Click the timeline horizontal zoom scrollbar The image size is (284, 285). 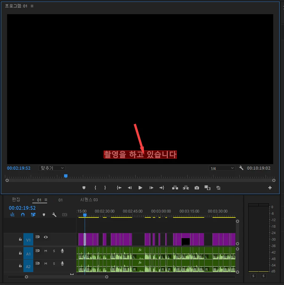point(67,277)
